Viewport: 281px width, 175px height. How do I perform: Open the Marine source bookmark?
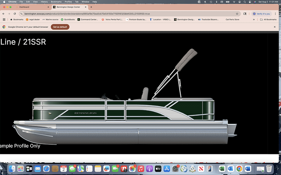(50, 20)
